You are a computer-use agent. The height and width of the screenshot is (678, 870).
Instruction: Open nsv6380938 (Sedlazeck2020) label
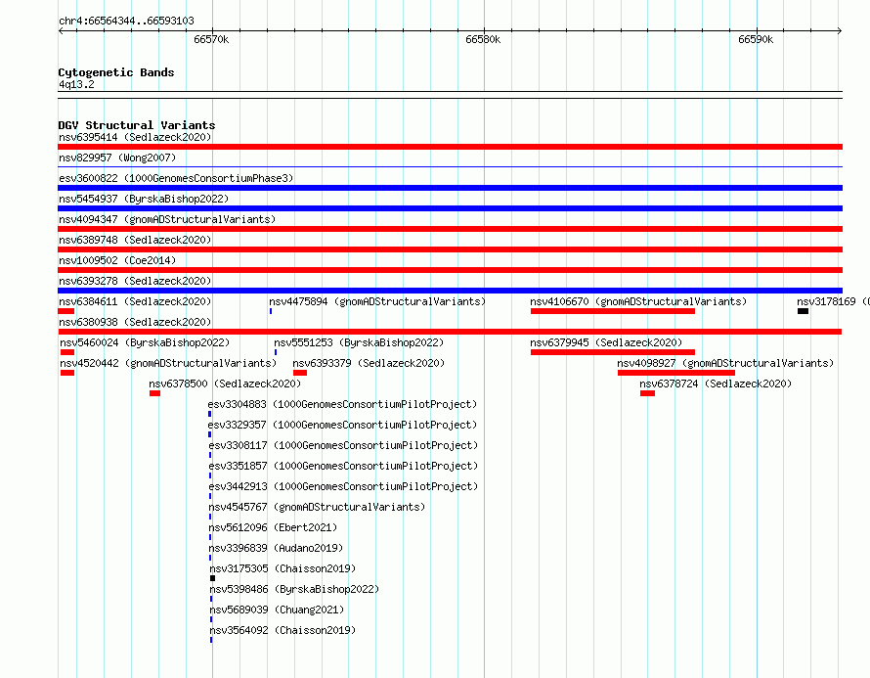tap(135, 322)
